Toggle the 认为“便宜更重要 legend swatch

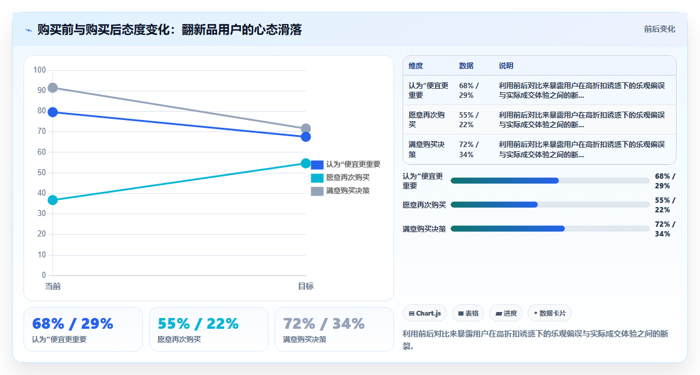pos(317,164)
